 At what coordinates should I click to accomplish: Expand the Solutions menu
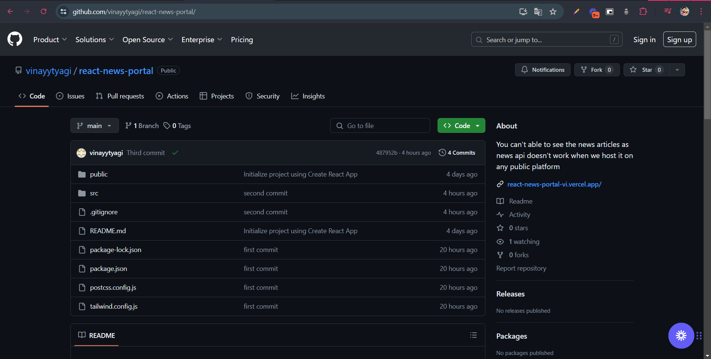(x=94, y=40)
